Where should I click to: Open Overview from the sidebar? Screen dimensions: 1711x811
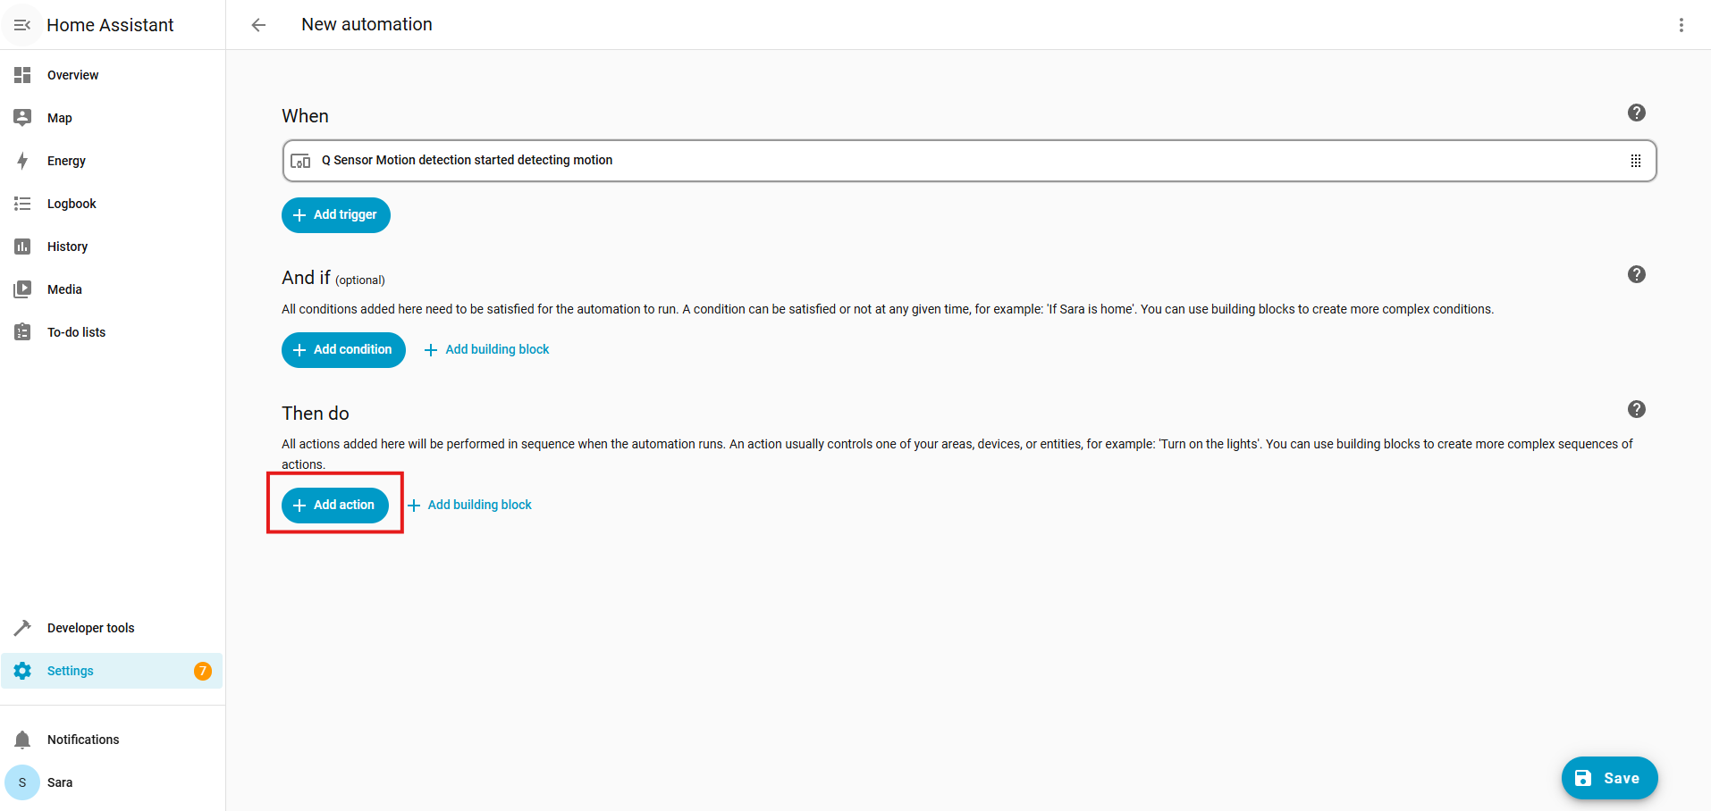click(112, 75)
